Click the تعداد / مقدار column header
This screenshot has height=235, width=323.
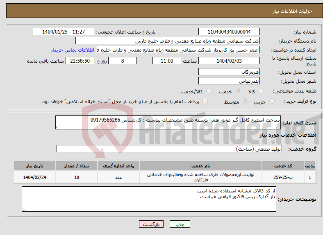coord(77,166)
